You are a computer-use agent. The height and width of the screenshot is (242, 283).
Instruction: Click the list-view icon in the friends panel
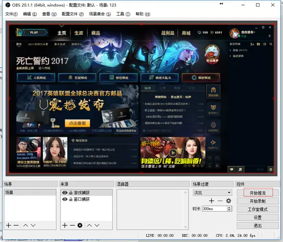coord(265,44)
